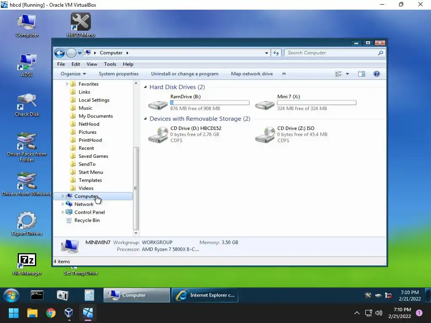Open the Explorer help question mark icon

click(377, 74)
